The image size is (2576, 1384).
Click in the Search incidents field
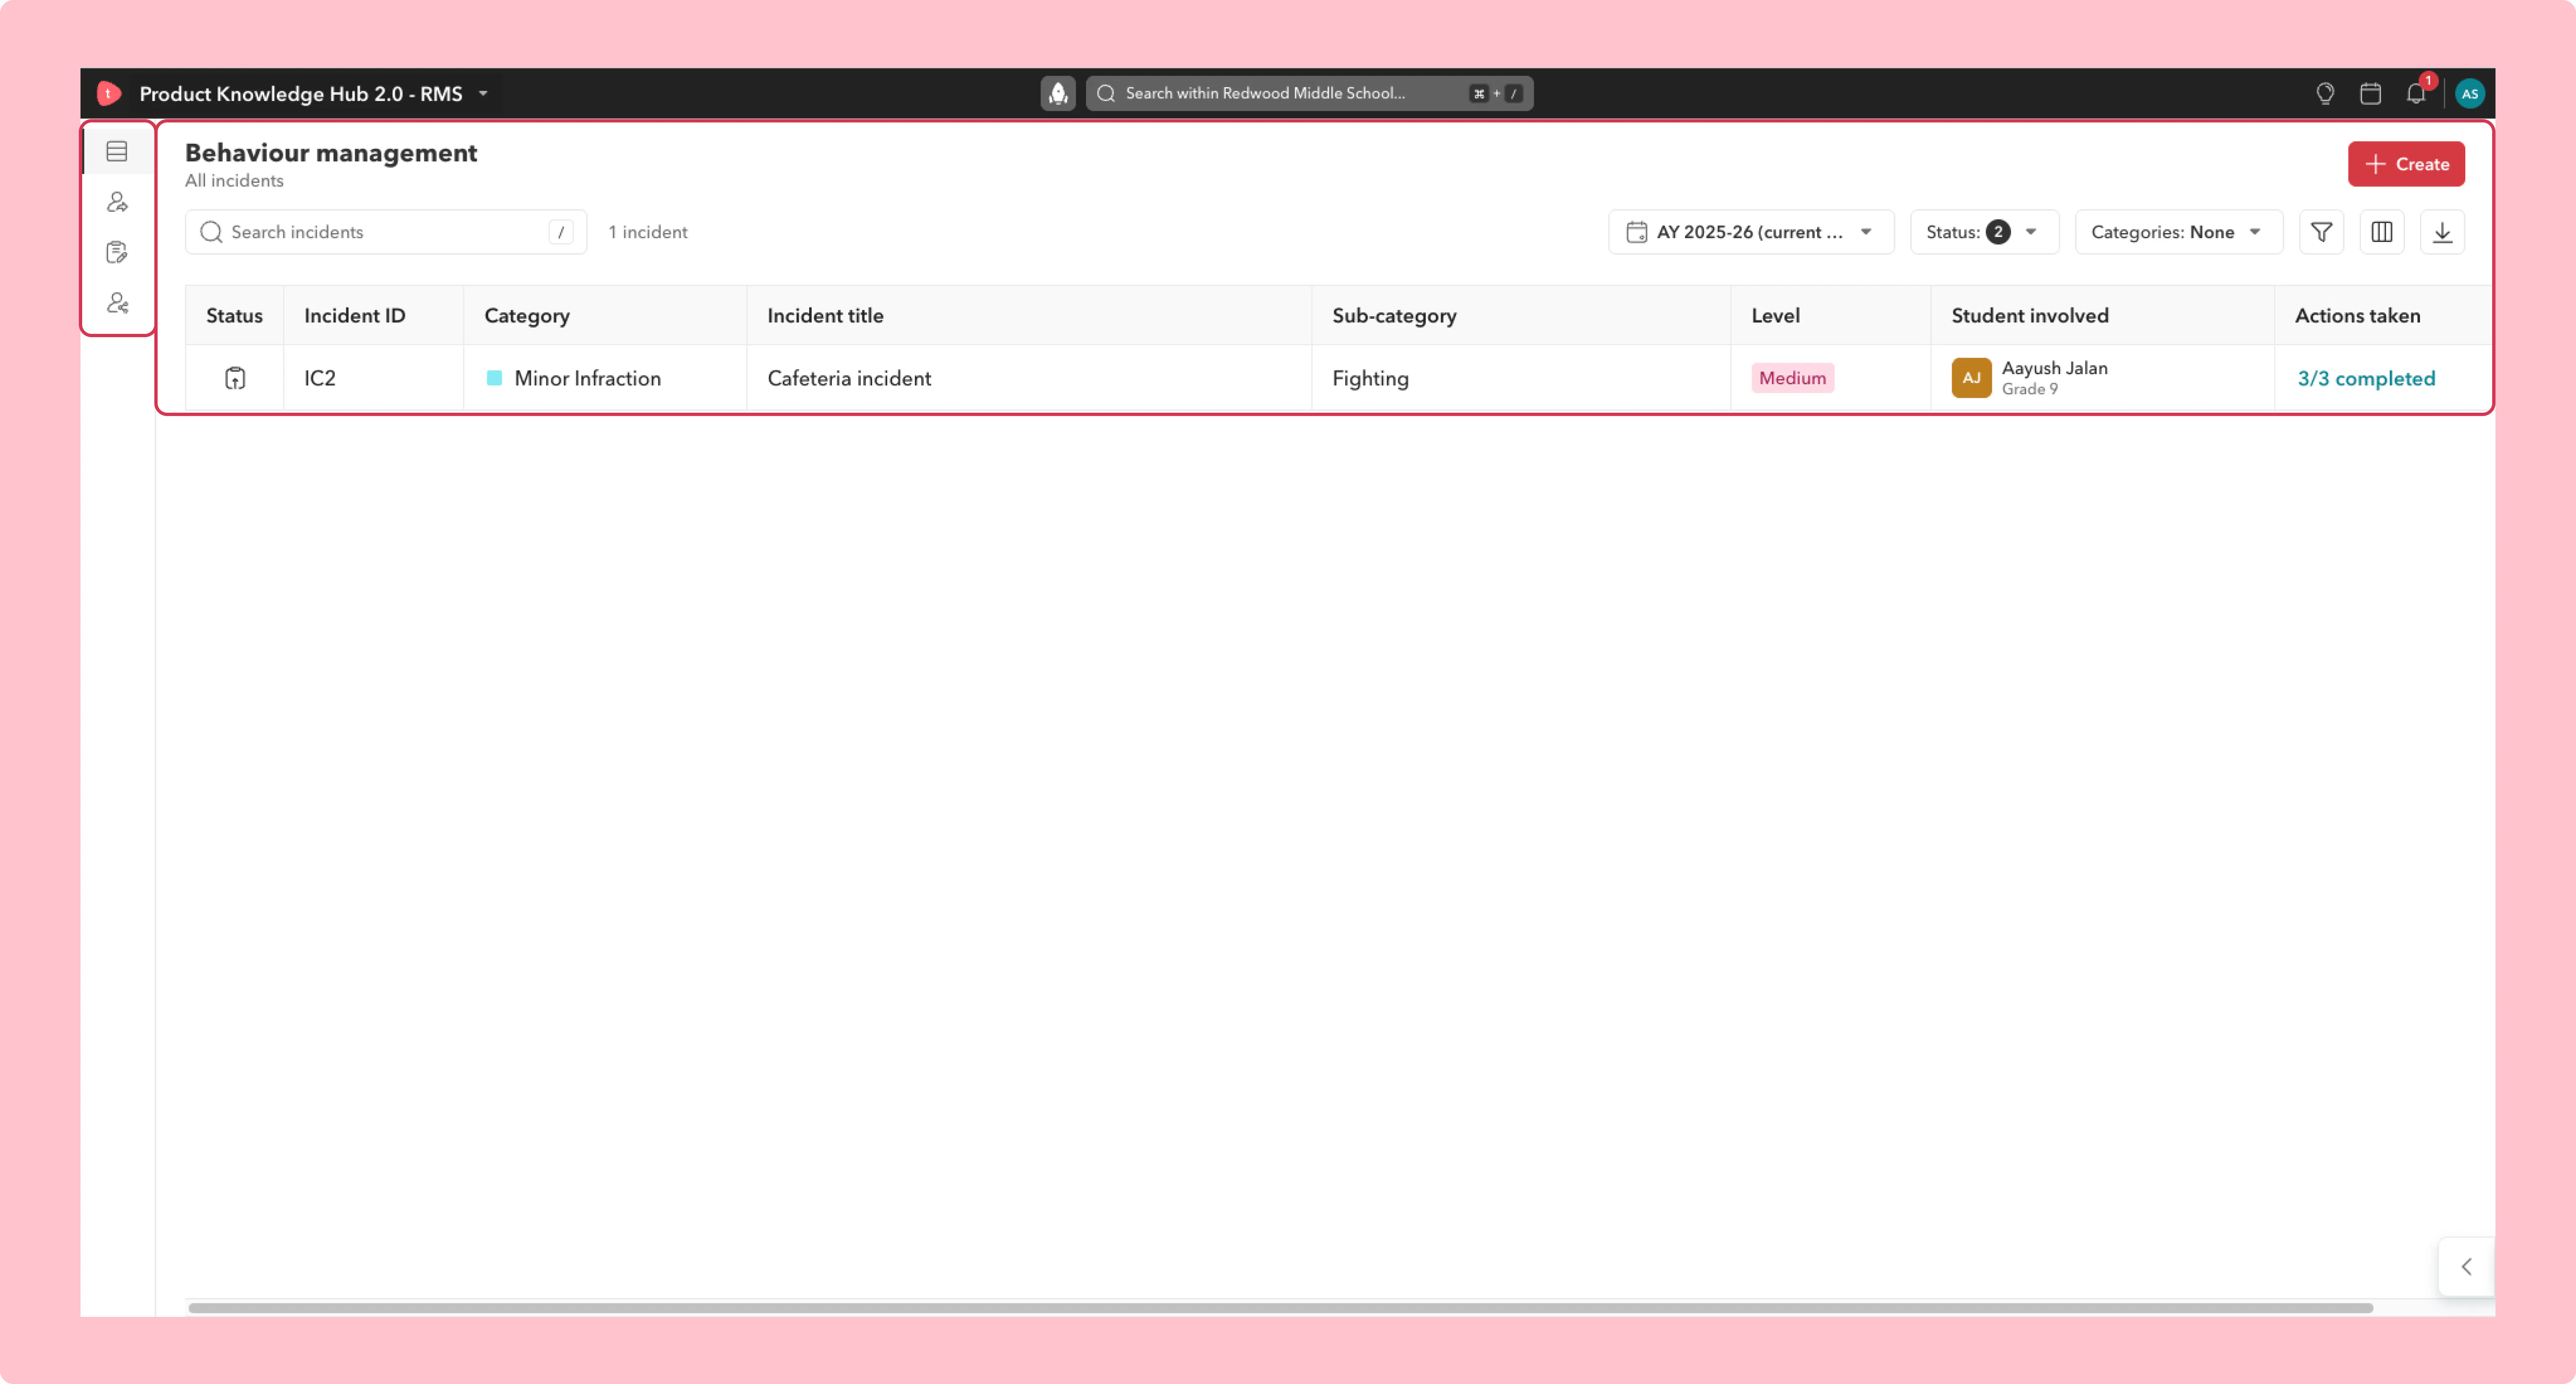tap(386, 232)
